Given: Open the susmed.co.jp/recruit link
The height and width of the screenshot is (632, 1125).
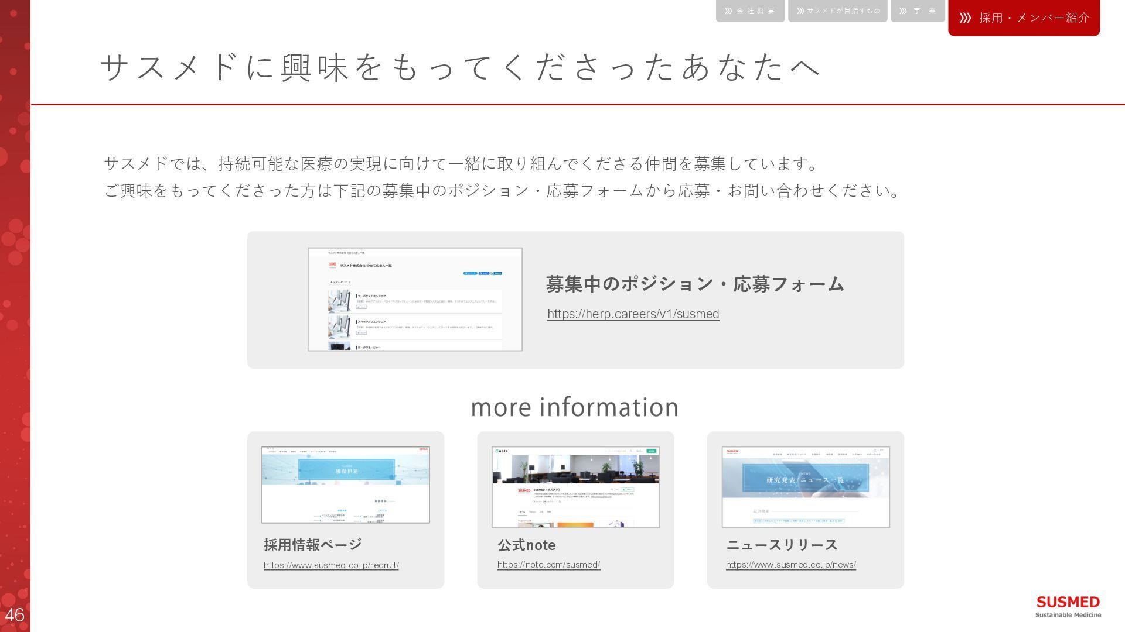Looking at the screenshot, I should pos(331,565).
